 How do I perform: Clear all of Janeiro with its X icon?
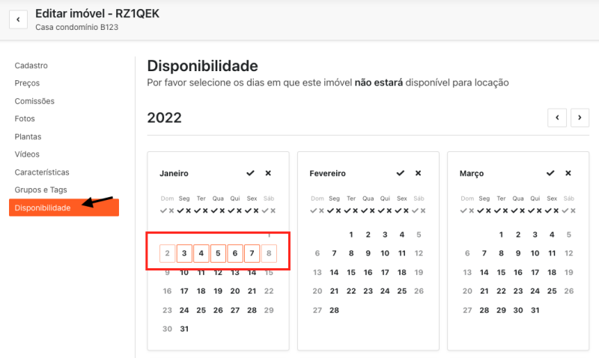(x=268, y=173)
